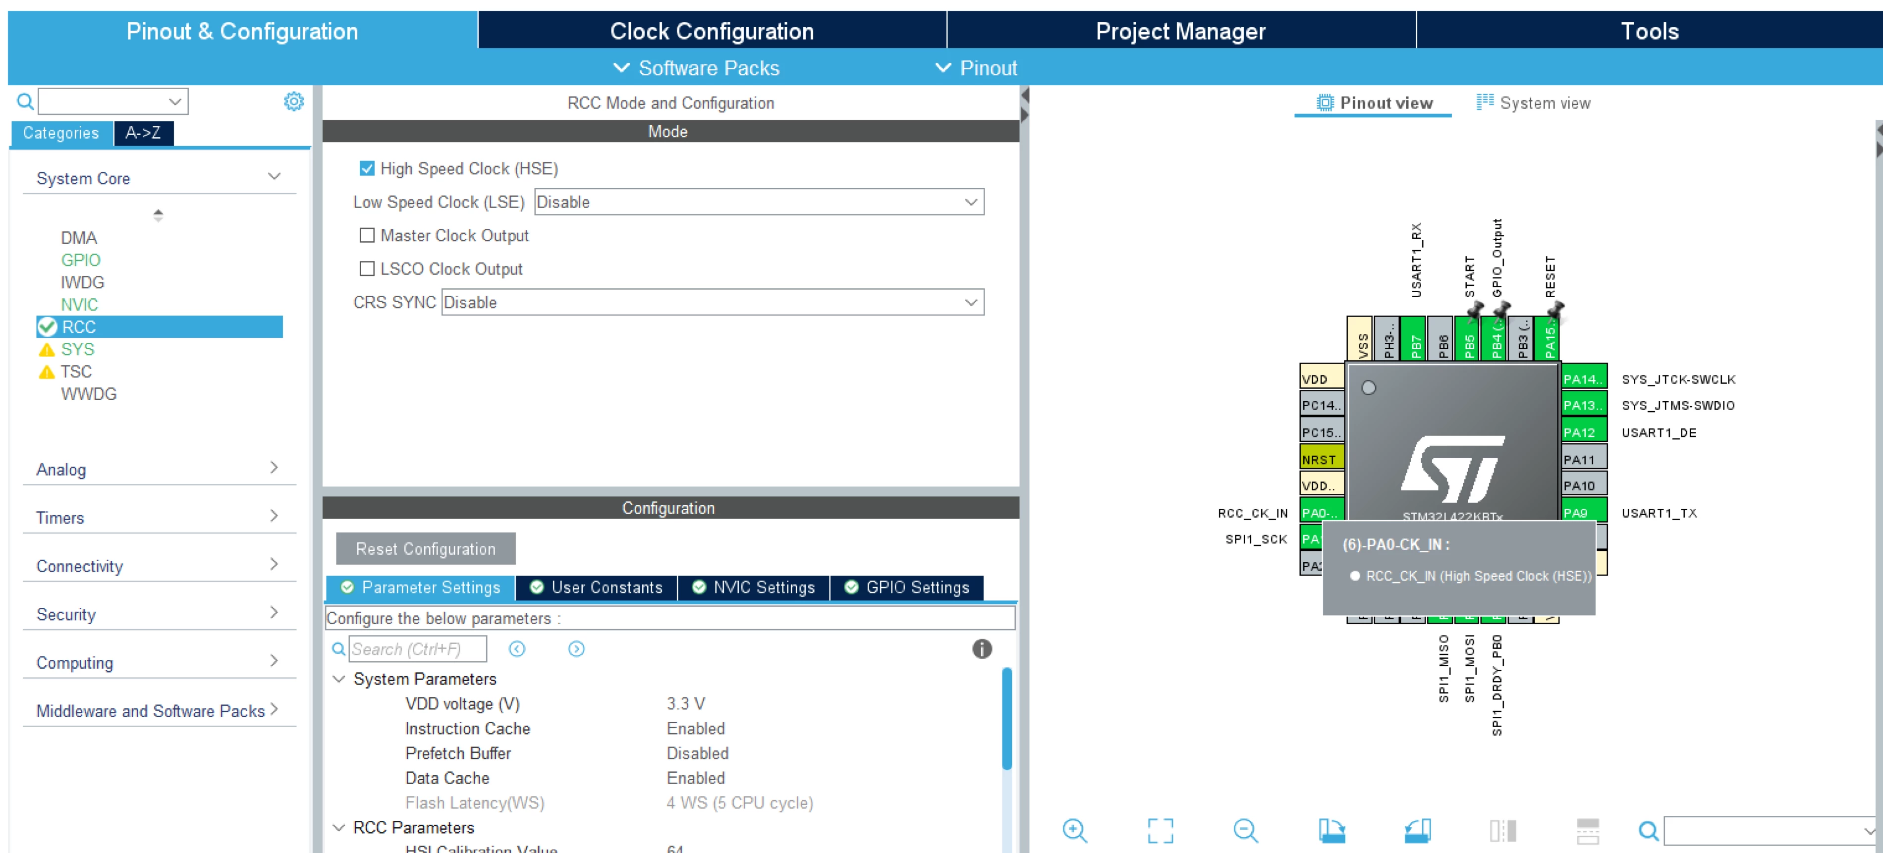The height and width of the screenshot is (853, 1883).
Task: Open Low Speed Clock (LSE) dropdown
Action: click(x=759, y=202)
